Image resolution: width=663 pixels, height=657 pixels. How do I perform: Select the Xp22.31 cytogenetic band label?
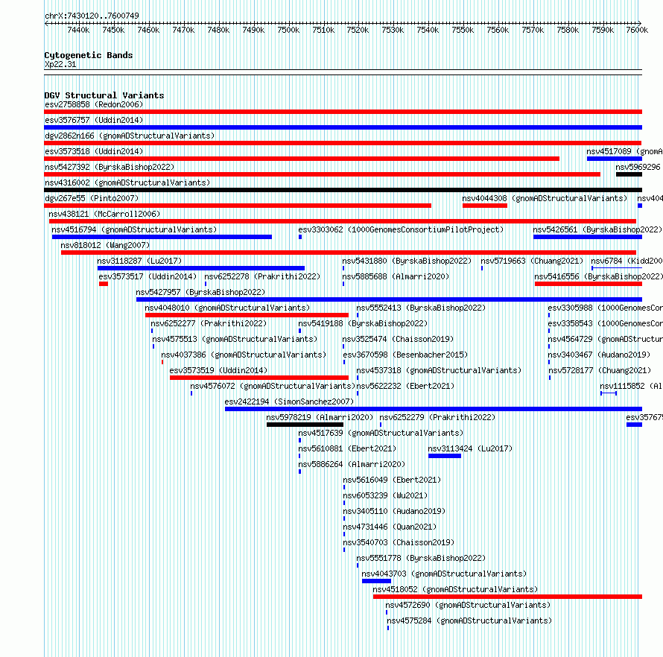coord(60,64)
